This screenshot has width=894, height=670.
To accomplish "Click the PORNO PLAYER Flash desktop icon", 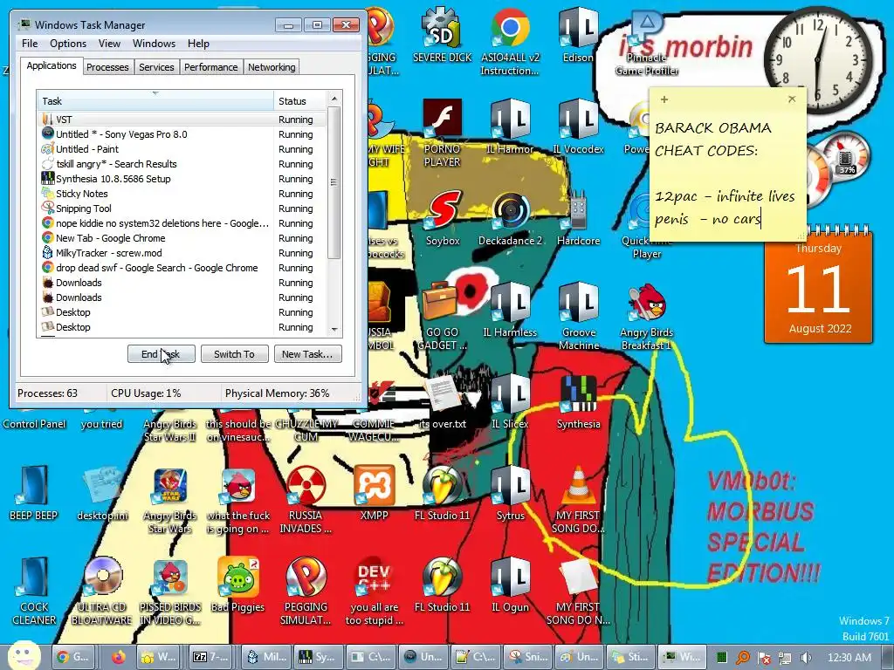I will coord(442,133).
